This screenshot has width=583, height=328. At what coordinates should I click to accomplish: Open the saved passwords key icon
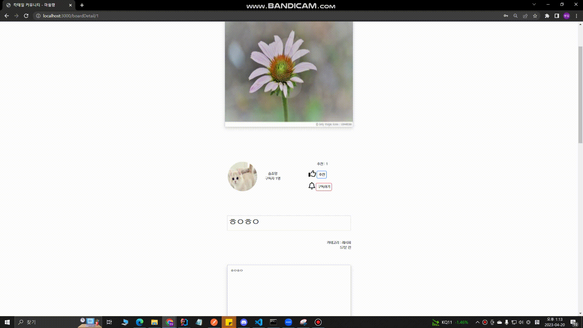[506, 16]
